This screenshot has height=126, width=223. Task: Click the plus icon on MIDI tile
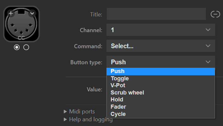(x=11, y=14)
